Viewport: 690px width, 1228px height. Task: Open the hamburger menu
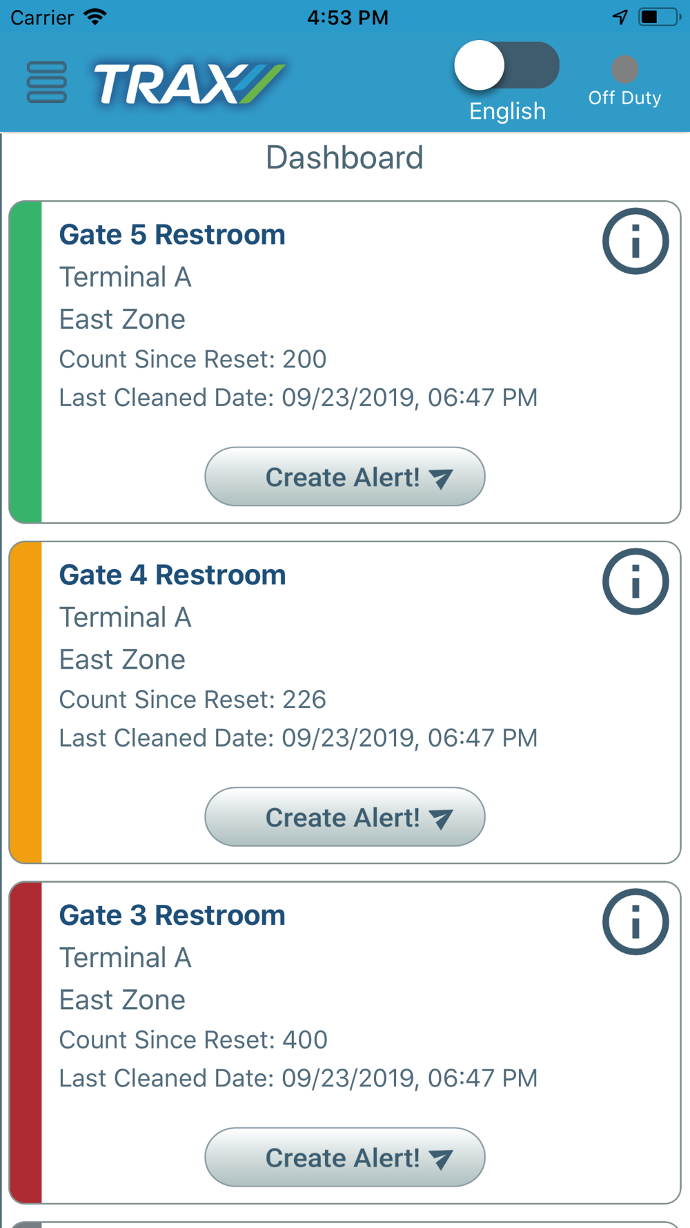pos(46,82)
